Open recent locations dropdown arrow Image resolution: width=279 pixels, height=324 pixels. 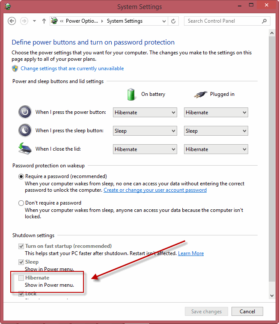[x=35, y=21]
